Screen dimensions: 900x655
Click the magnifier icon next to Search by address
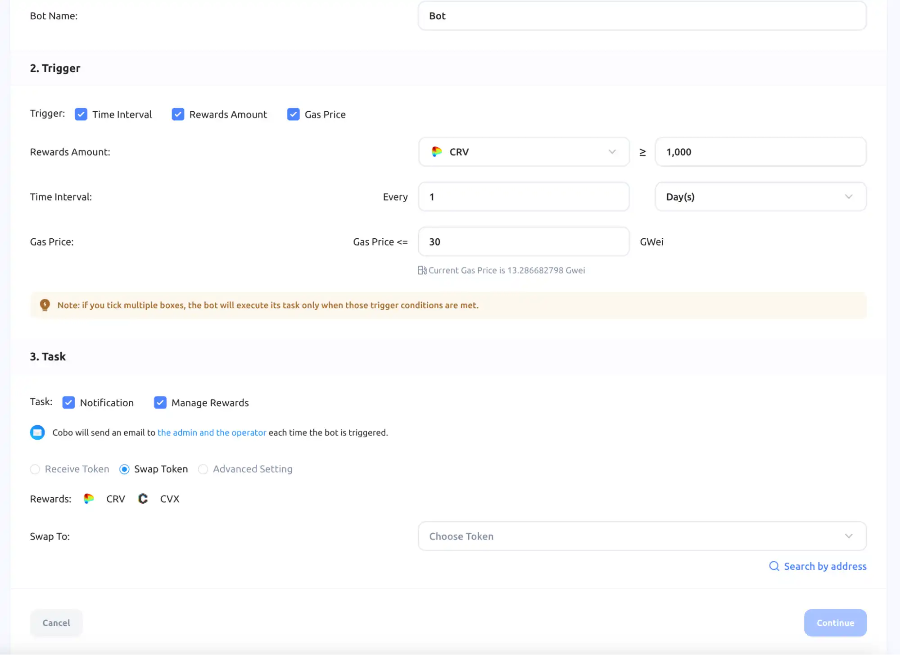pyautogui.click(x=774, y=566)
